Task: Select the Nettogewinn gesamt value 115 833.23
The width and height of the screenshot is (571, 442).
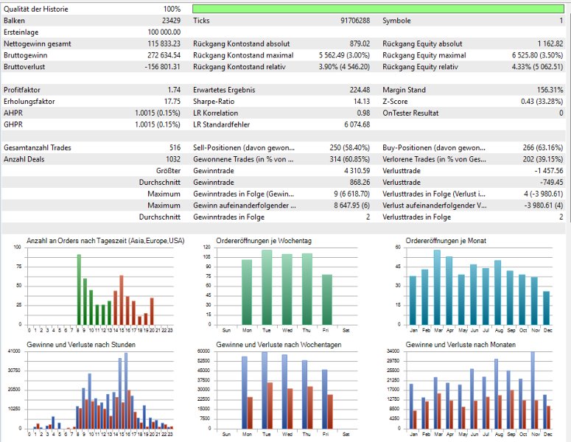Action: click(x=164, y=43)
